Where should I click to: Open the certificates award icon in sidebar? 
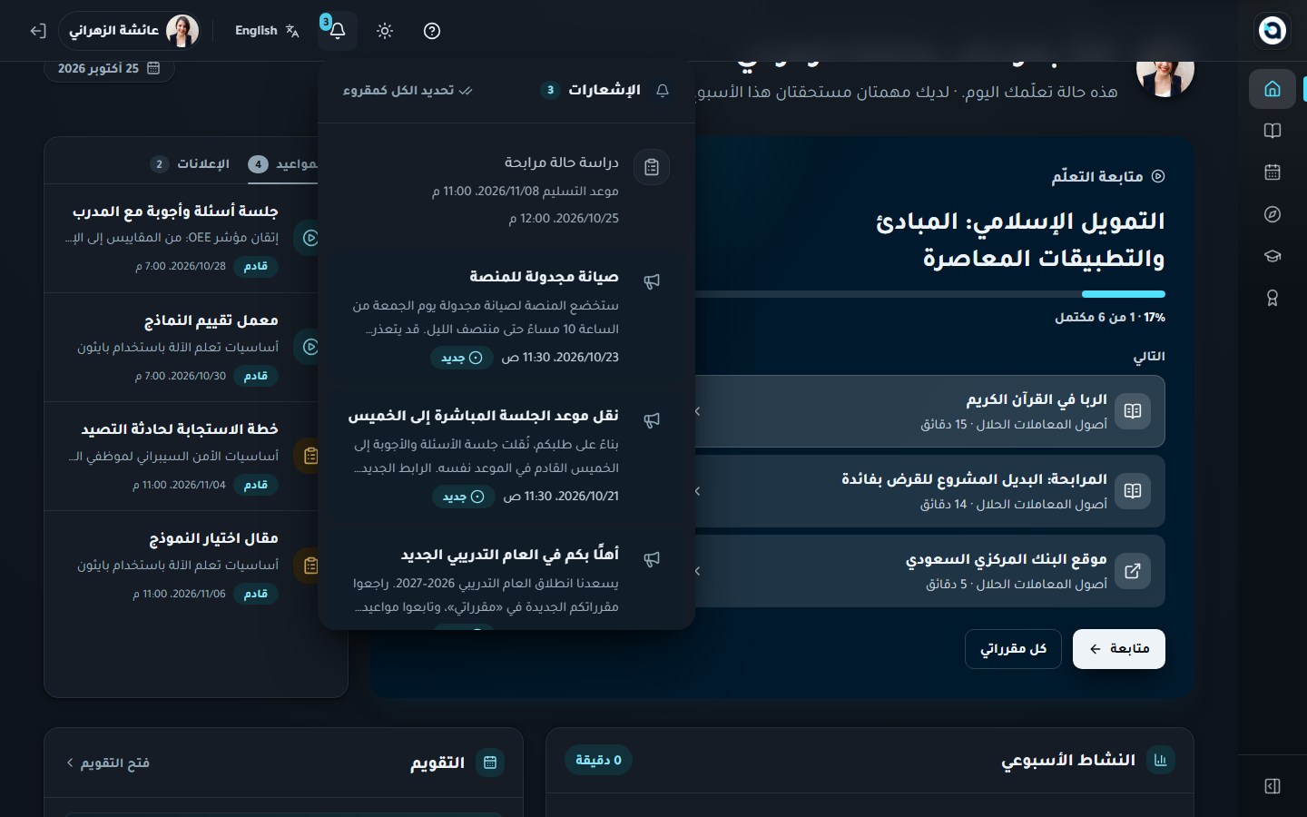(1273, 298)
